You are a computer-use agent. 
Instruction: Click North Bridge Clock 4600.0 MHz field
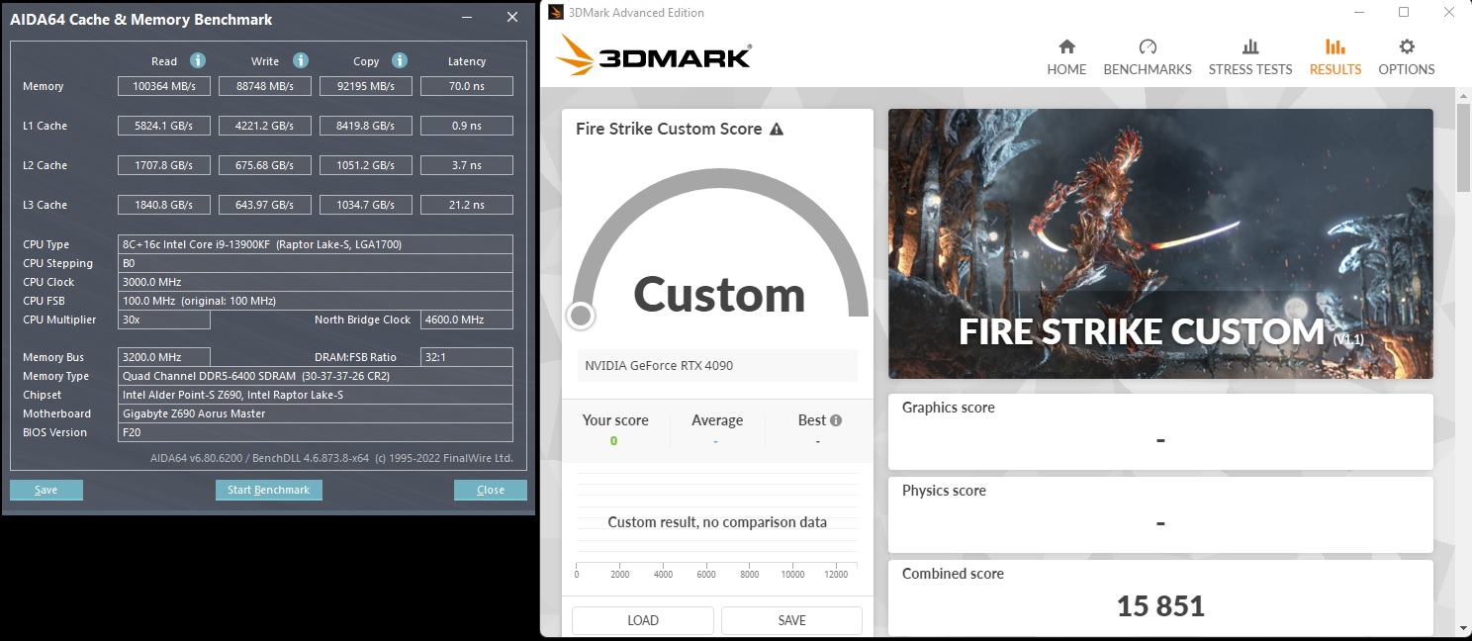(x=467, y=320)
